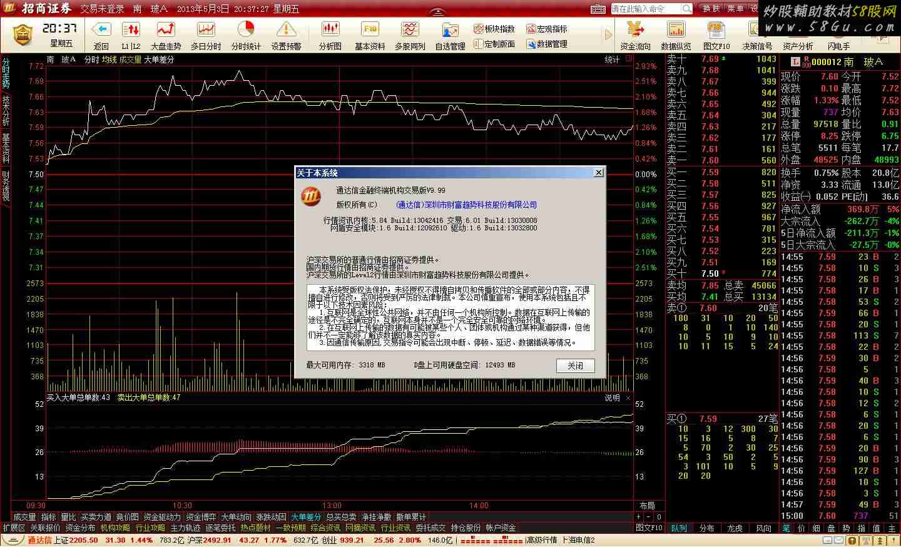The image size is (901, 547).
Task: Expand toolbar with the right arrow
Action: (608, 35)
